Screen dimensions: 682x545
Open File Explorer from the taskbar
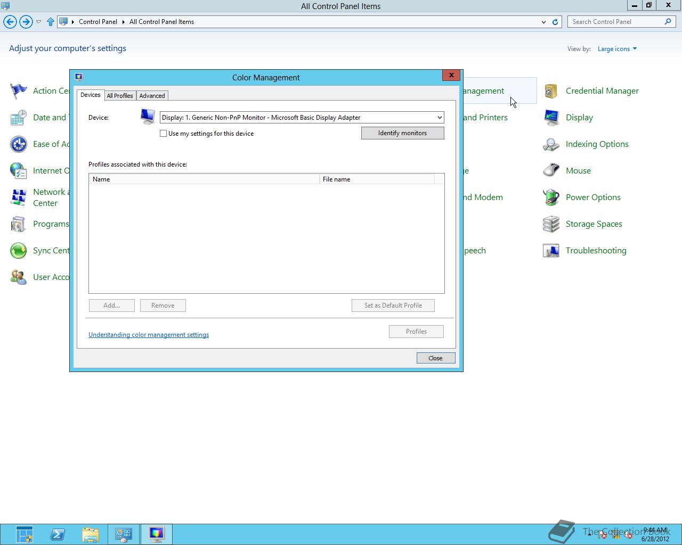[x=91, y=534]
